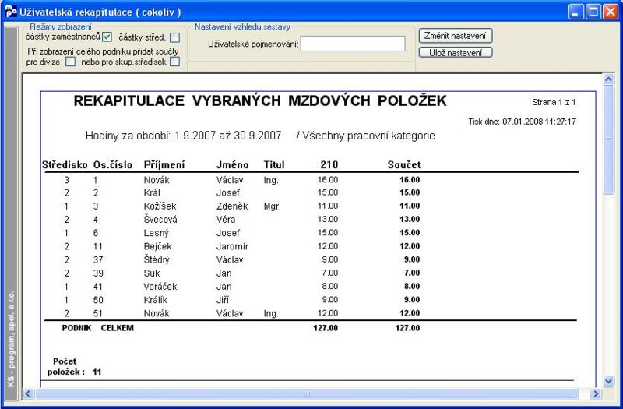Click the Změnit nastavení button

tap(456, 36)
